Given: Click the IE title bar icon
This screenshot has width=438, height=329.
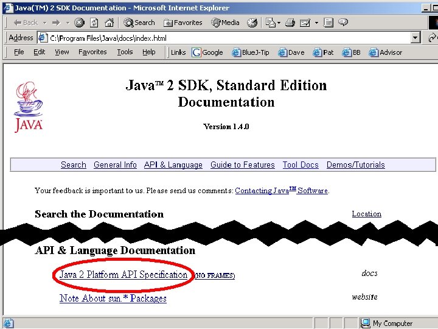Looking at the screenshot, I should (8, 7).
